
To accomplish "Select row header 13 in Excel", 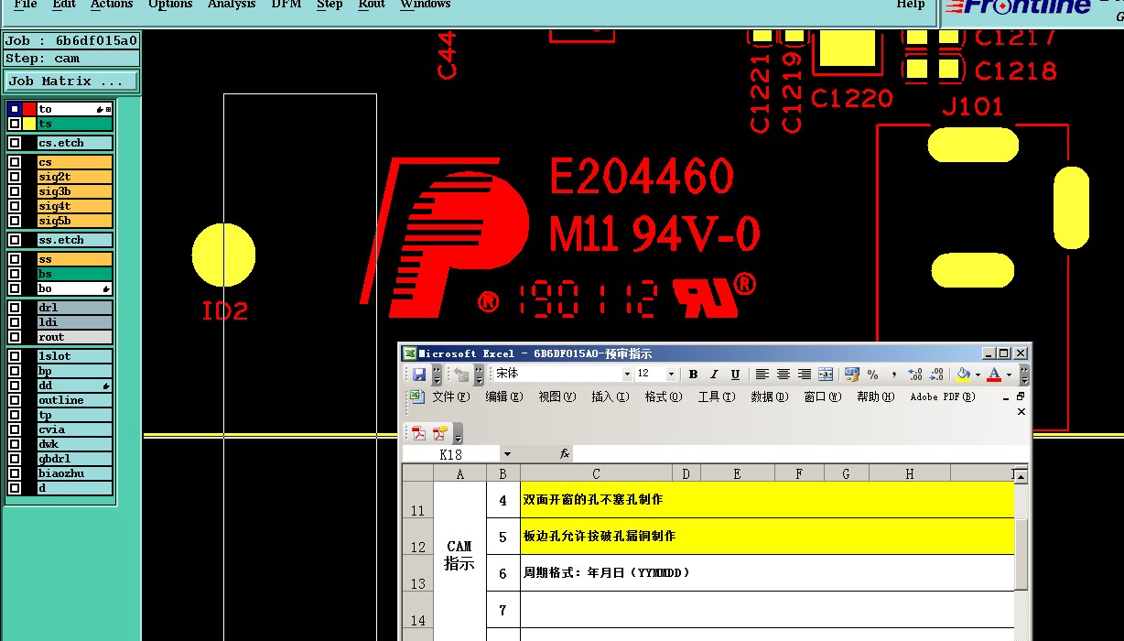I will 417,573.
